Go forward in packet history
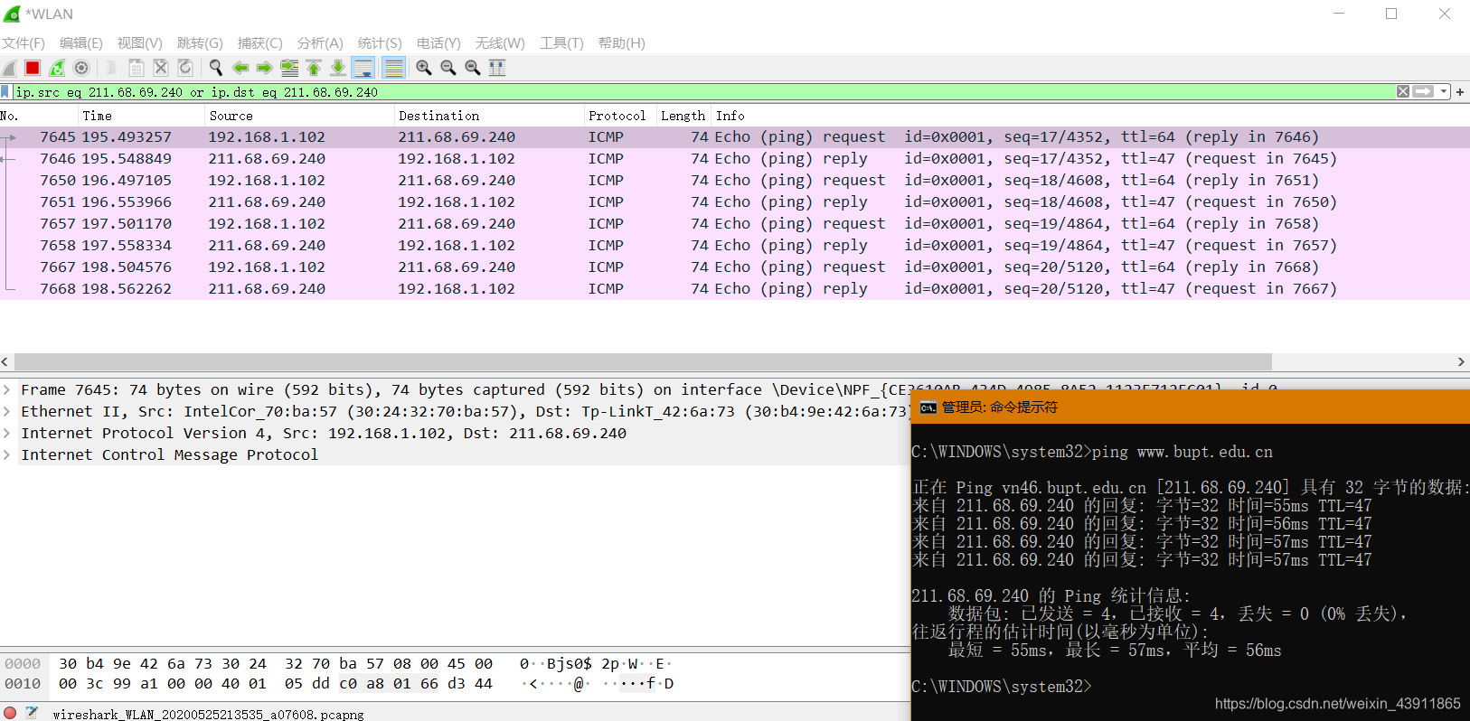 (x=265, y=68)
